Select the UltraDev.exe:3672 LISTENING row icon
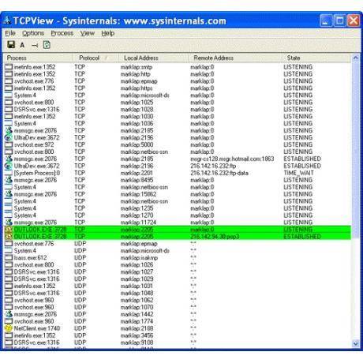Viewport: 363px width, 363px height. (9, 137)
